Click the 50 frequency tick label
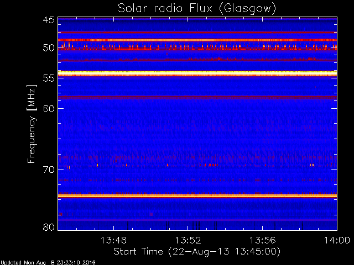 (x=49, y=48)
